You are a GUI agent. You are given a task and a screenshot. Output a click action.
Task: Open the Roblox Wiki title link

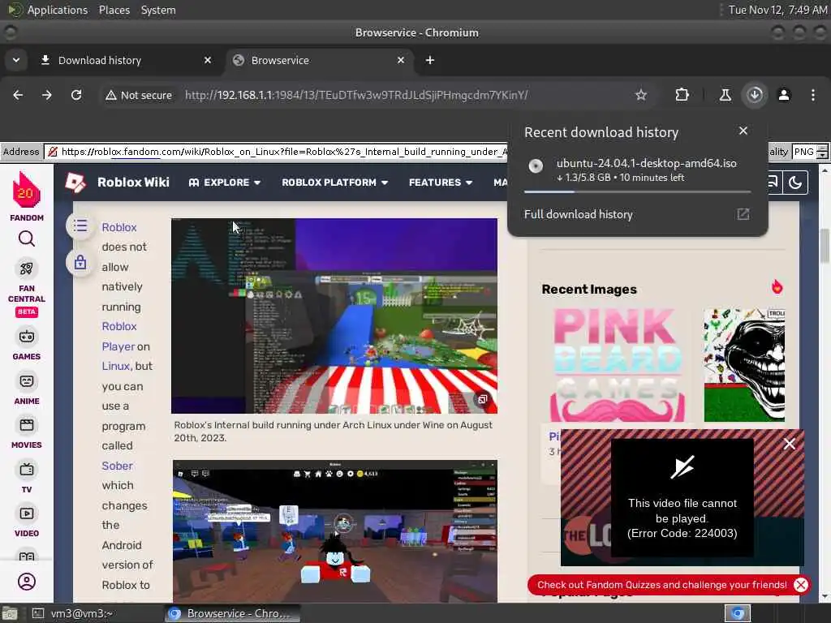point(134,183)
